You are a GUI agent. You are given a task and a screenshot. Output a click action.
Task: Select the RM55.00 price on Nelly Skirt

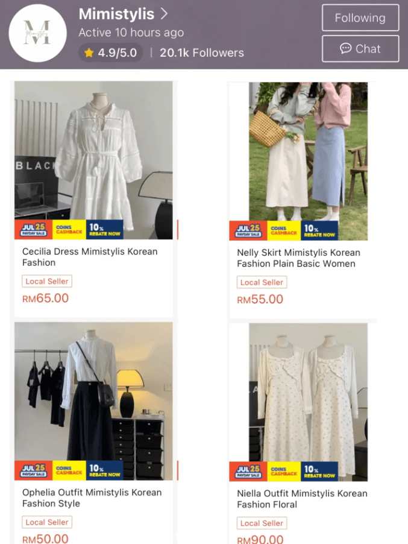pos(260,299)
